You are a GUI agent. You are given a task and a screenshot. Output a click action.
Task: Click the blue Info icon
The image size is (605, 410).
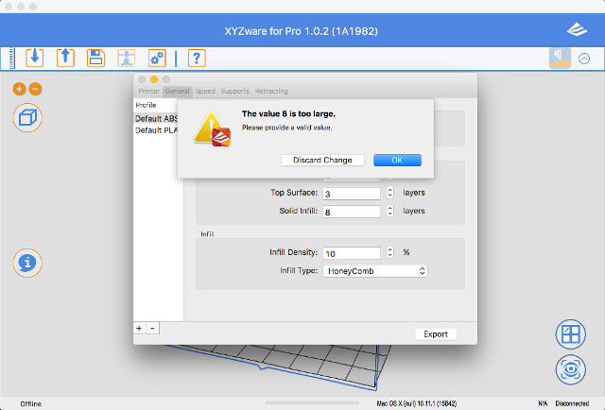click(x=27, y=263)
